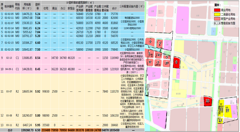This screenshot has height=132, width=240.
Task: Select parcel 7 on the map
Action: 158,63
